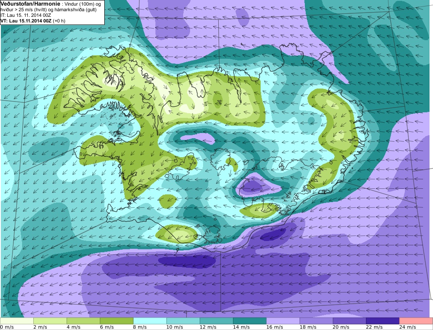Screen dimensions: 433x330
Task: Click the 10–12 m/s light teal swatch
Action: (x=183, y=321)
